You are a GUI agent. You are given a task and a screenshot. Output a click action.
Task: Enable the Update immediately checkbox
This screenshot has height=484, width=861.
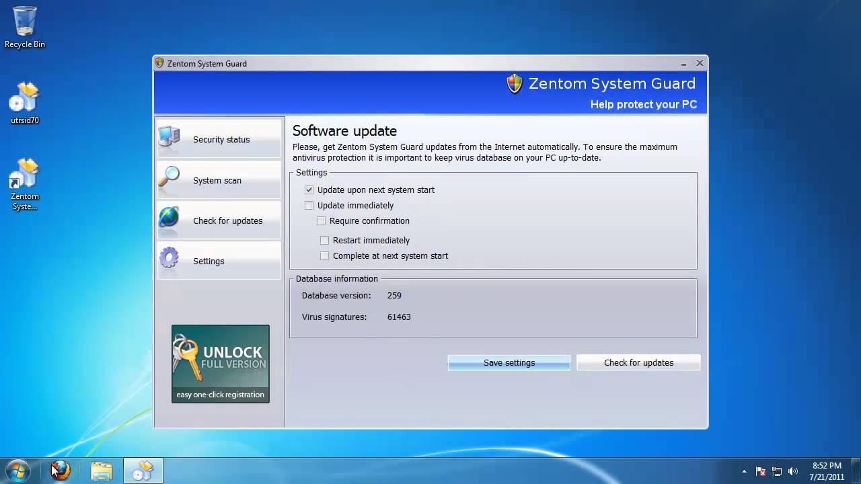309,206
